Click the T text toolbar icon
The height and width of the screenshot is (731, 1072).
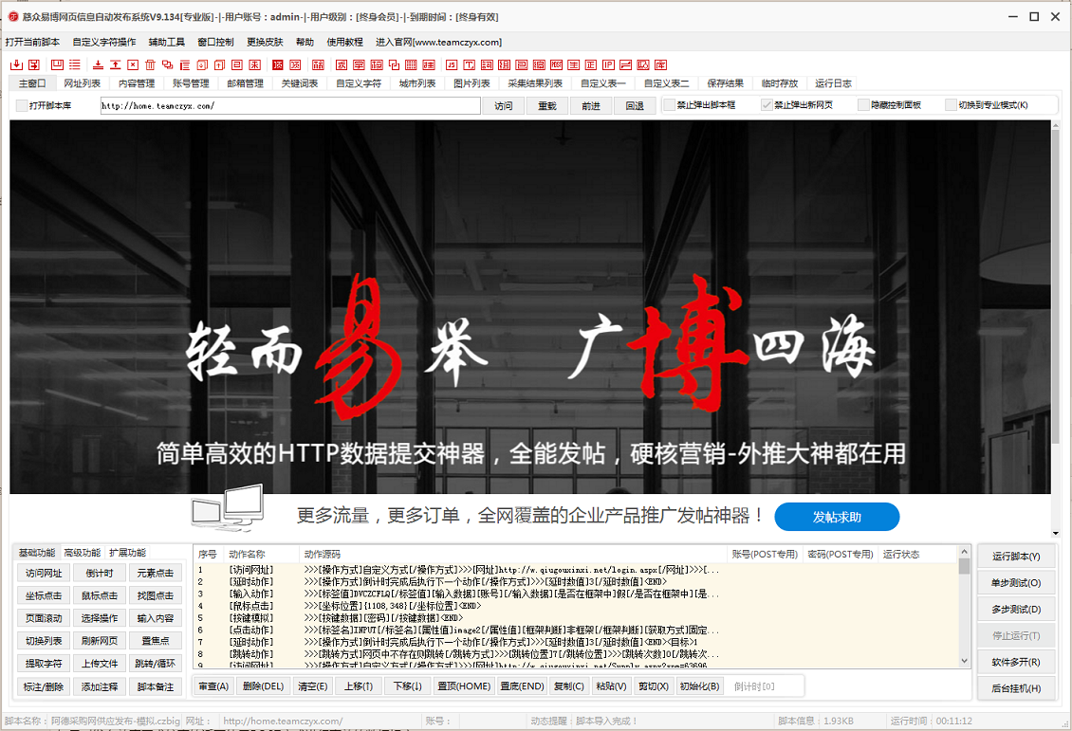[469, 64]
